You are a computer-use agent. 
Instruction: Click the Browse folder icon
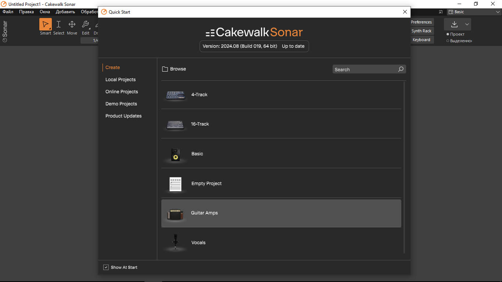point(165,69)
